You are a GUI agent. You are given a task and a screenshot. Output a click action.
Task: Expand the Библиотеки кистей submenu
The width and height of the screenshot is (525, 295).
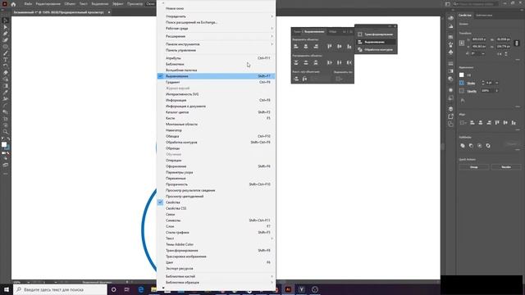point(216,276)
